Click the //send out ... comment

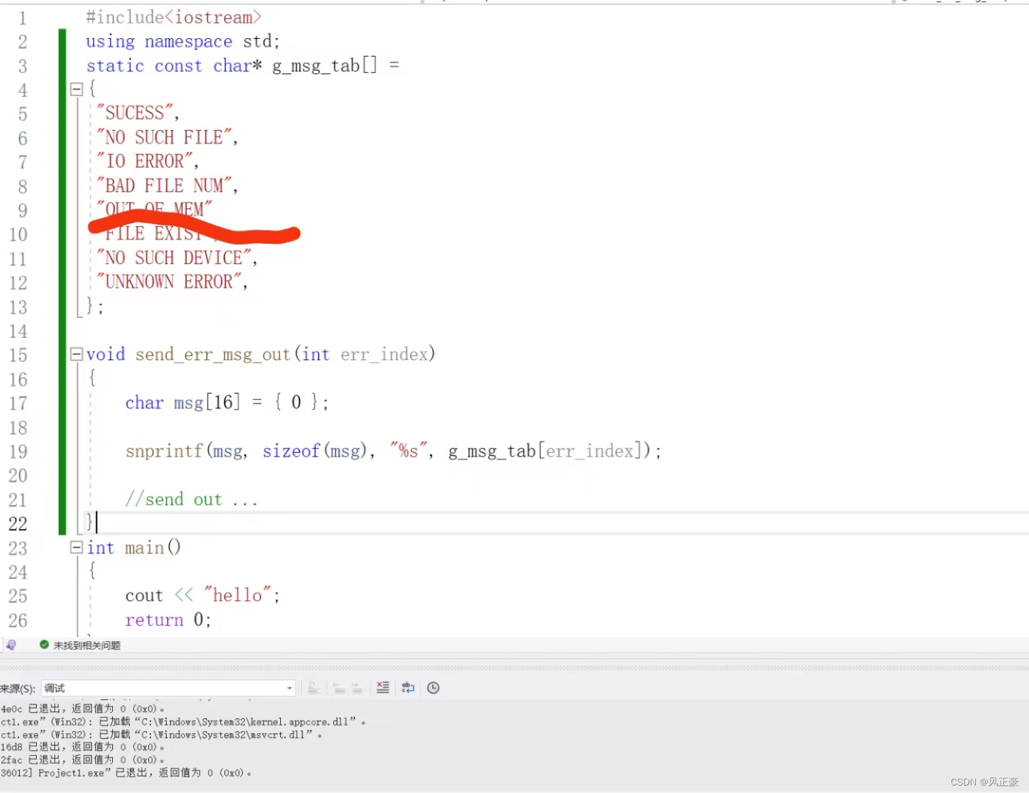(191, 500)
